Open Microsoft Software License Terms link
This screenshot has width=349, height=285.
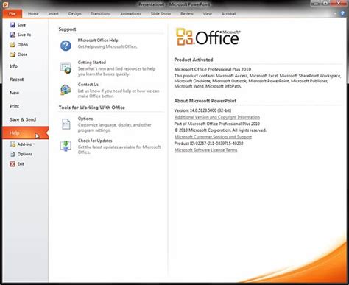205,150
